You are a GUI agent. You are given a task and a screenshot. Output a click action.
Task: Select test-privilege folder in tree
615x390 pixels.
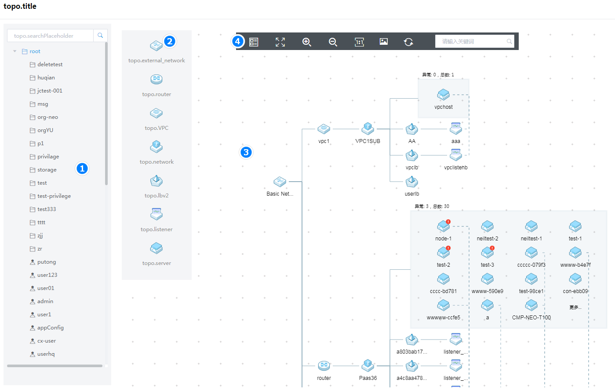click(x=54, y=196)
